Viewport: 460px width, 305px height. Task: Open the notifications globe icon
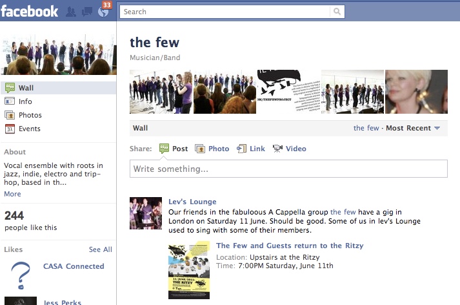coord(103,12)
